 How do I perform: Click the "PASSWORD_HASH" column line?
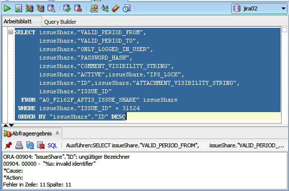click(x=86, y=58)
